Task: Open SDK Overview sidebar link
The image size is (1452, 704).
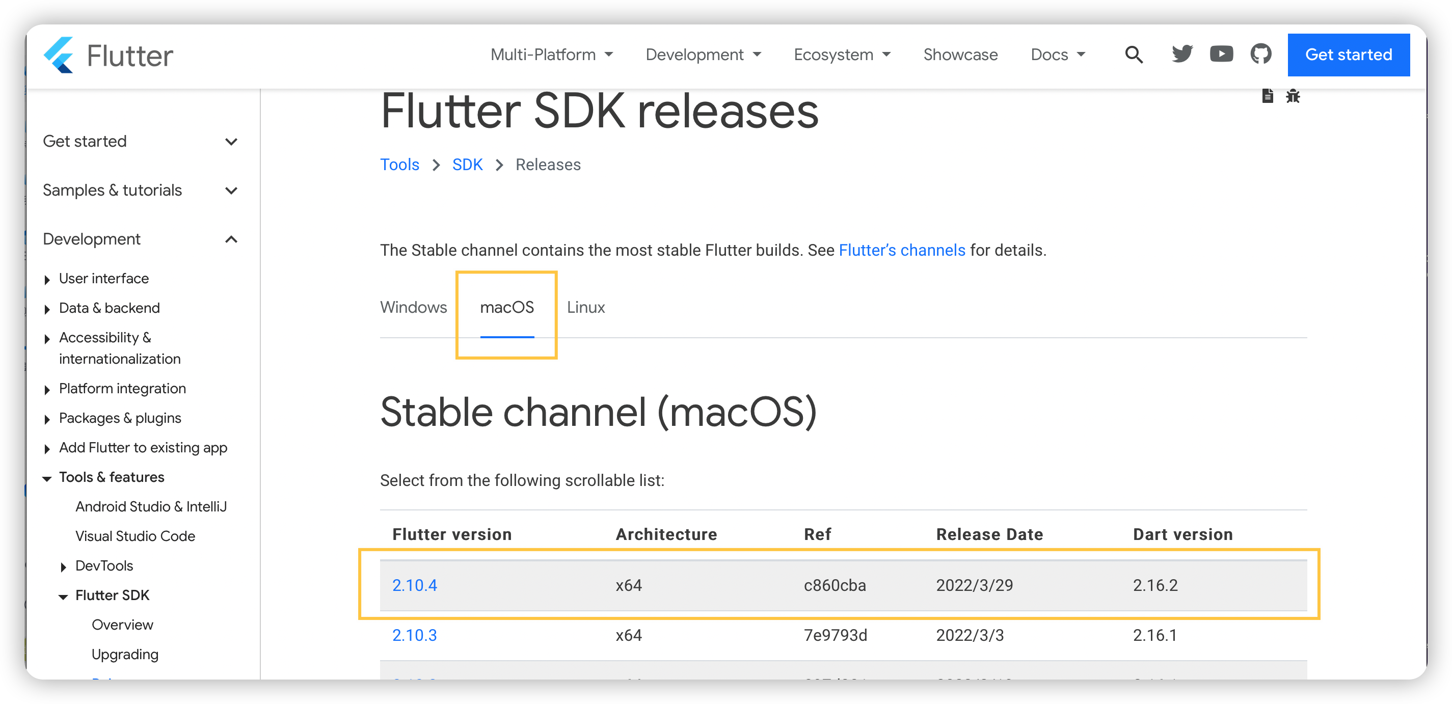Action: point(122,625)
